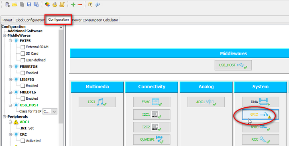289x146 pixels.
Task: Click the generate code gear icon
Action: coord(55,4)
